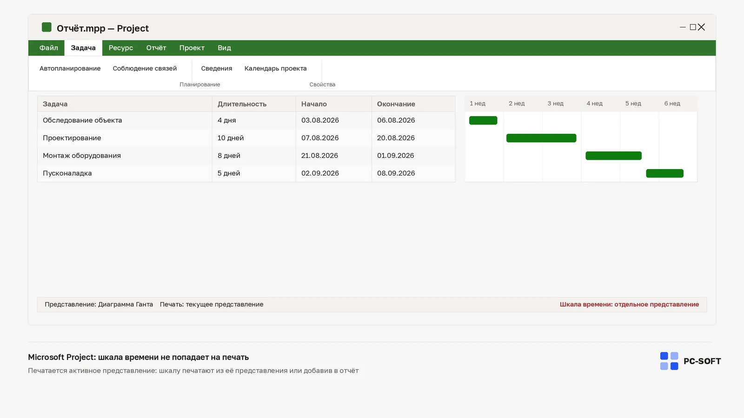Open the Файл menu tab

tap(49, 48)
